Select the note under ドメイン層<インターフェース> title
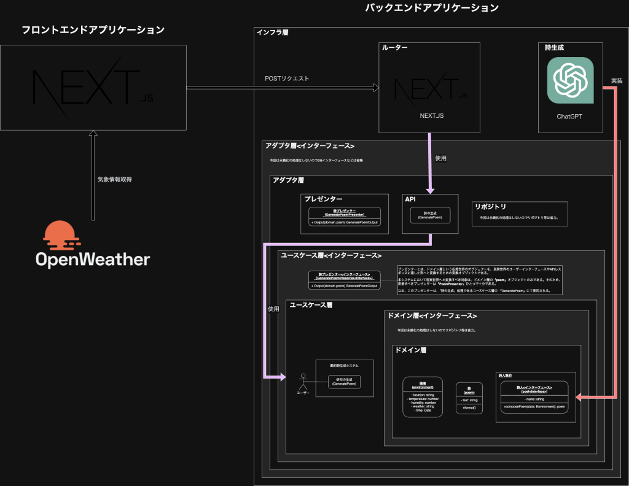629x486 pixels. (x=437, y=330)
